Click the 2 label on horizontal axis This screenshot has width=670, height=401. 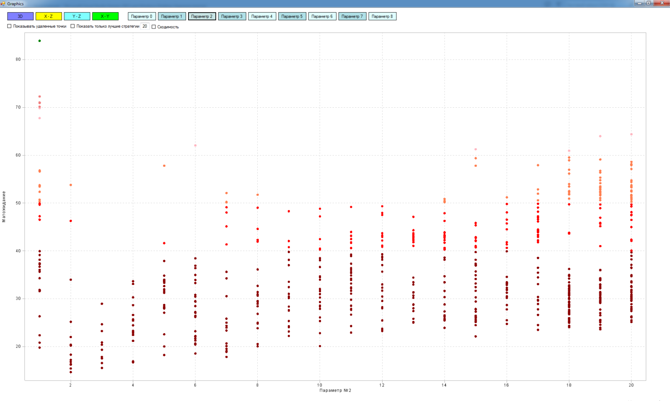(x=71, y=385)
